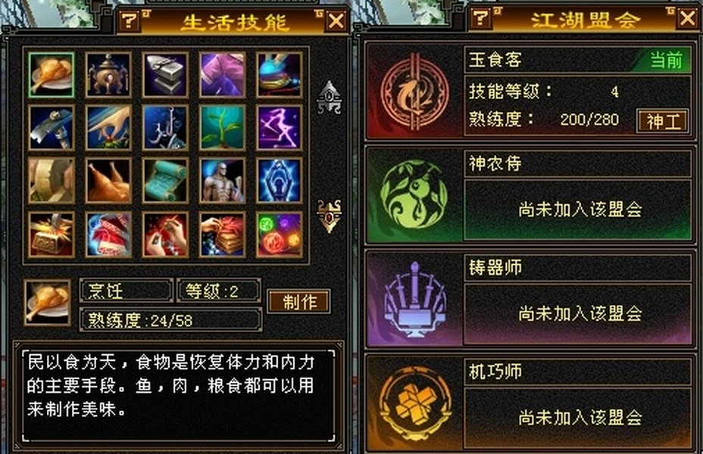Select the roasted chicken skill icon
703x454 pixels.
pos(108,181)
